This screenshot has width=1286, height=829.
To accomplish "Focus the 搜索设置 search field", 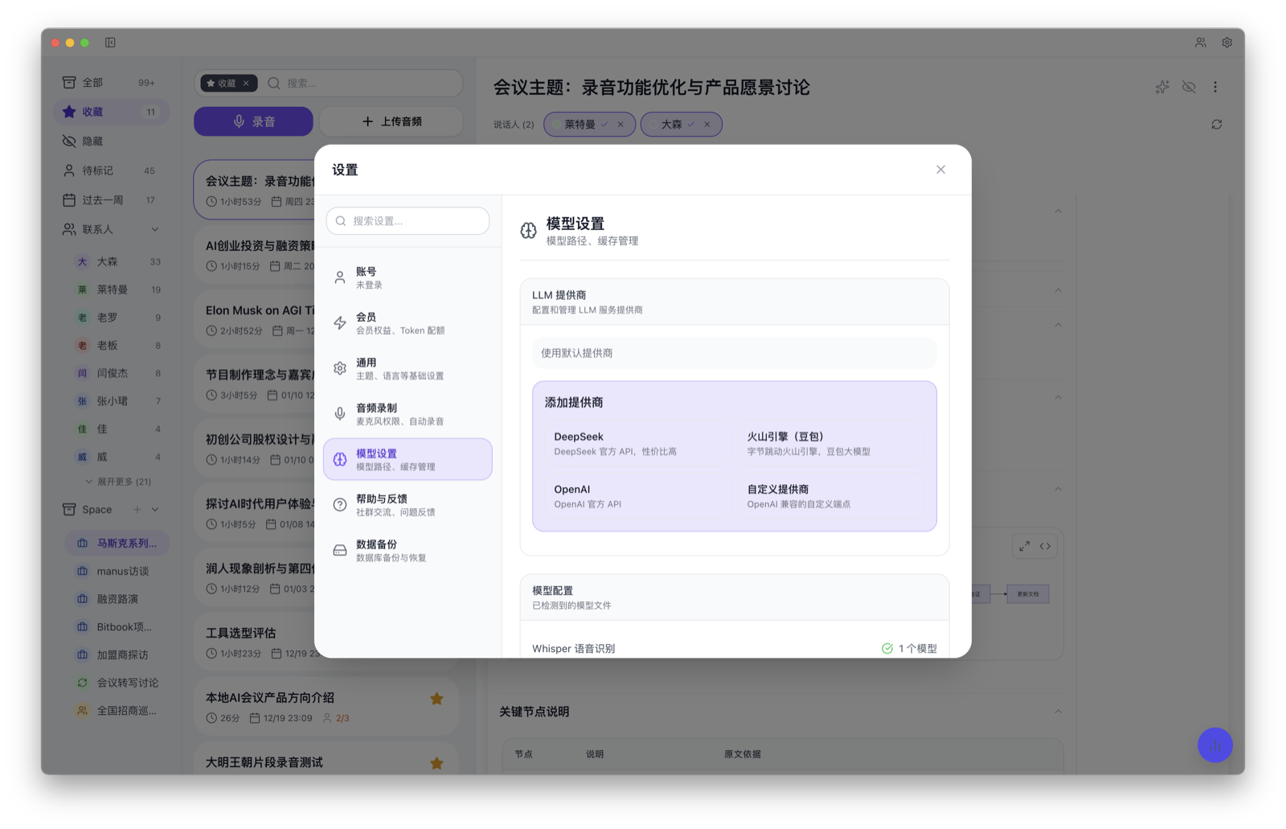I will [408, 221].
